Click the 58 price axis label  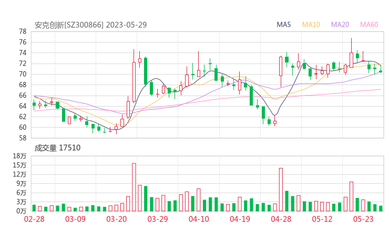23,138
